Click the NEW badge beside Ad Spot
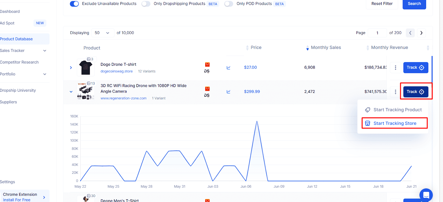The width and height of the screenshot is (443, 202). coord(40,23)
